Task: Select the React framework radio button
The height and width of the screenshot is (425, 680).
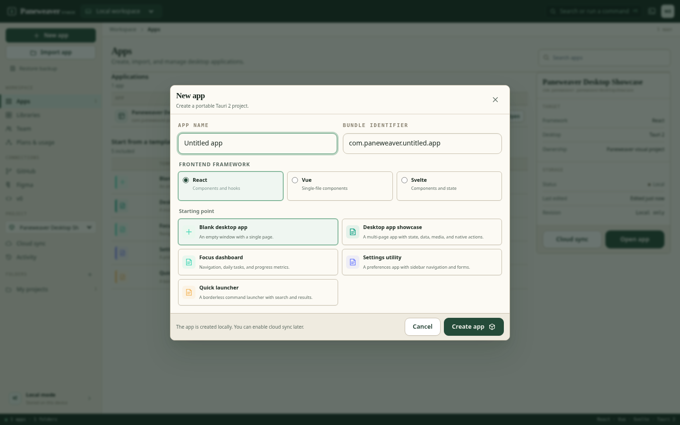Action: point(186,180)
